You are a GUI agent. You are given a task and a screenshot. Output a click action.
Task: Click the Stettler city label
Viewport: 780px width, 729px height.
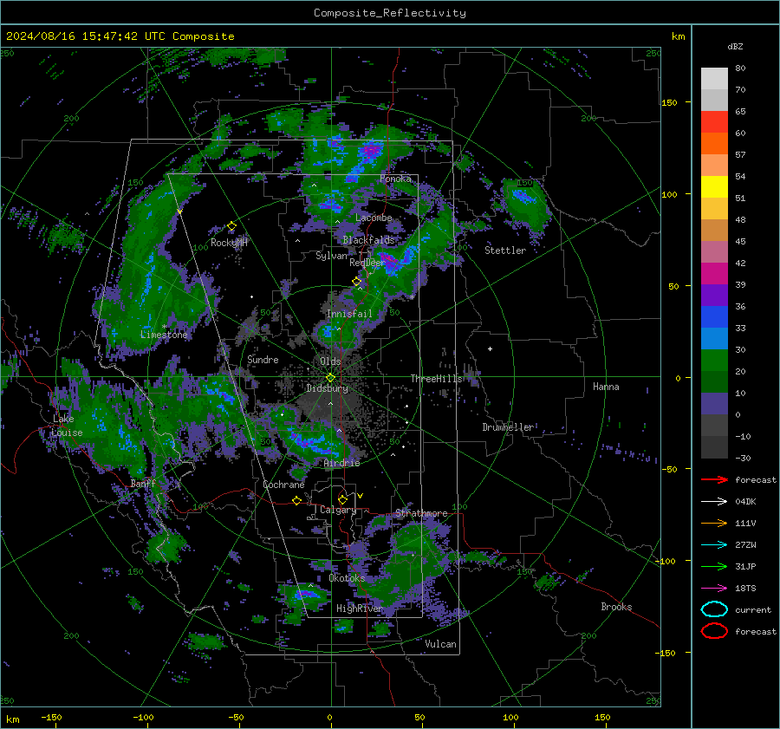pyautogui.click(x=505, y=251)
